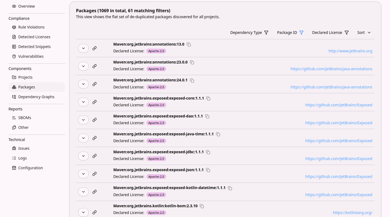
Task: Open the Sort dropdown
Action: [364, 33]
